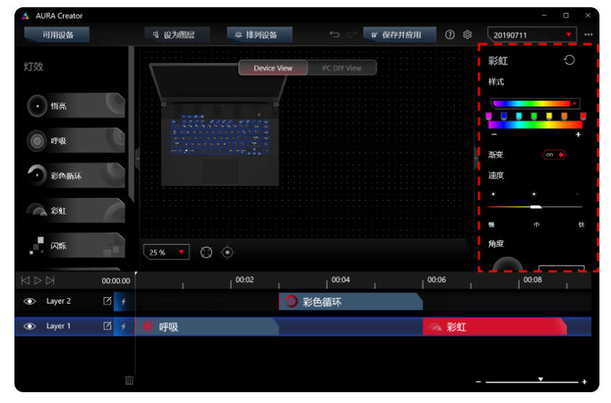Open the 25 % zoom dropdown
This screenshot has height=403, width=611.
click(167, 253)
